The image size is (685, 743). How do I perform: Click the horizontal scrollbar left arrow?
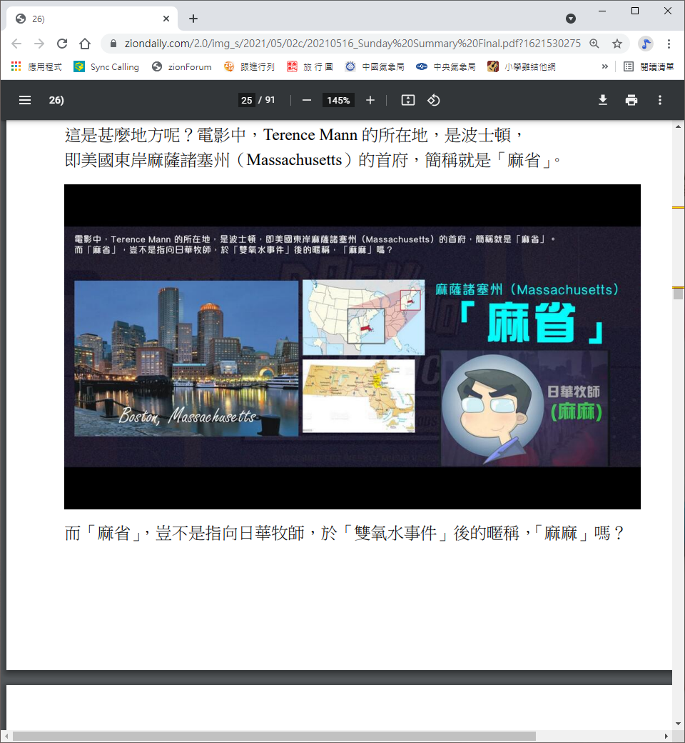[x=6, y=737]
